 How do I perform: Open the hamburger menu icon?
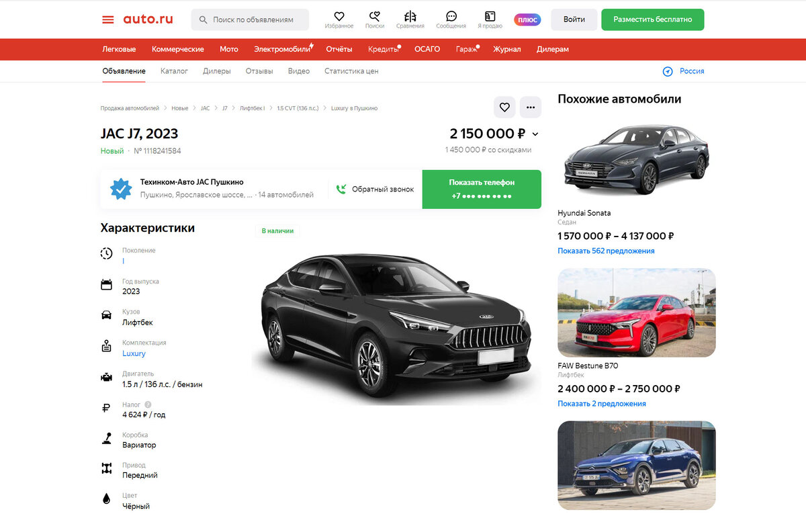[108, 19]
